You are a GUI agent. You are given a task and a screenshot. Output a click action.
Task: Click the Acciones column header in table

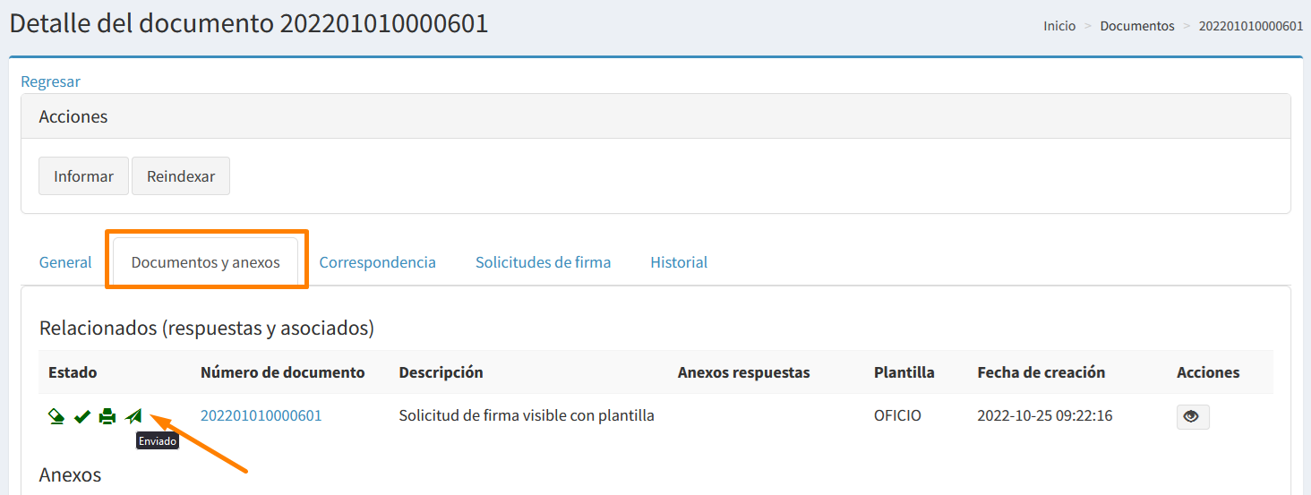click(x=1208, y=372)
